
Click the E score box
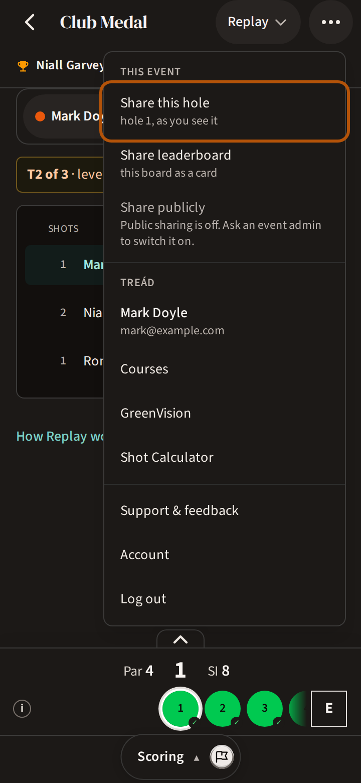coord(329,708)
